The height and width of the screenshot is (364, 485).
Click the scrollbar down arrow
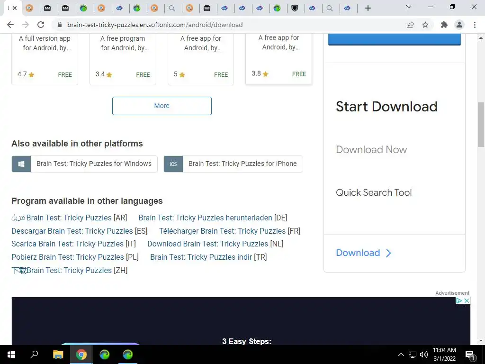[x=481, y=341]
